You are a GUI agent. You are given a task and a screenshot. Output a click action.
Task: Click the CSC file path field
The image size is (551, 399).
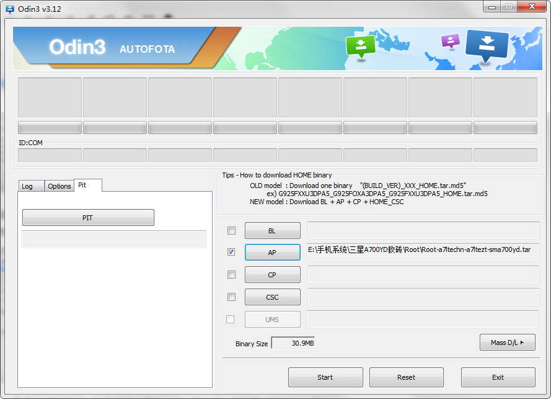click(x=423, y=297)
